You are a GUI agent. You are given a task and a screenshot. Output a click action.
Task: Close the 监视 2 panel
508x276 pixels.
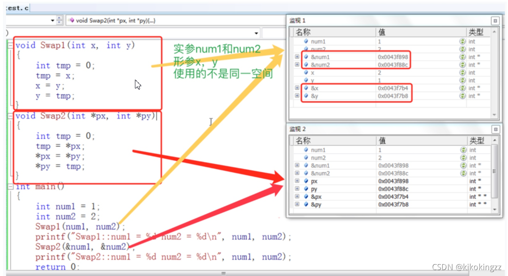tap(495, 129)
